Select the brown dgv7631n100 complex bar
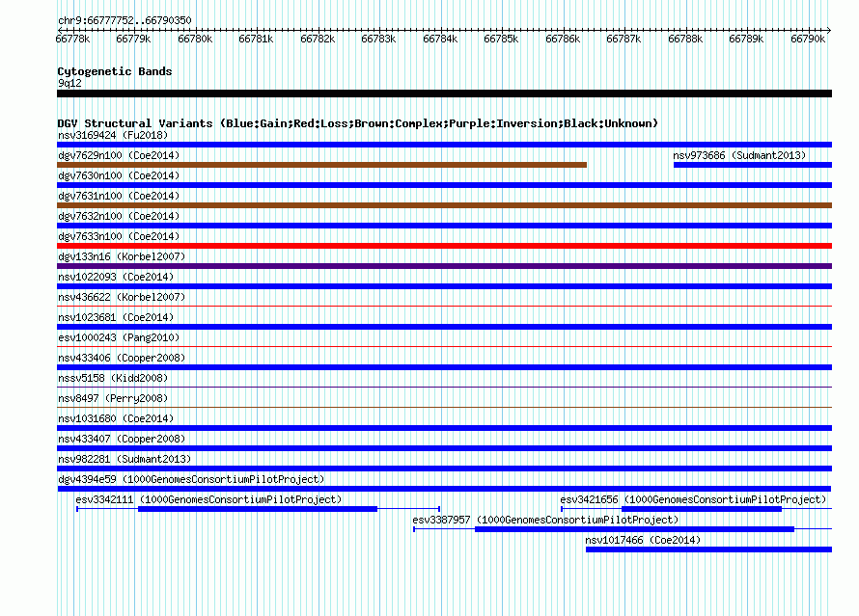Viewport: 859px width, 616px height. (444, 205)
